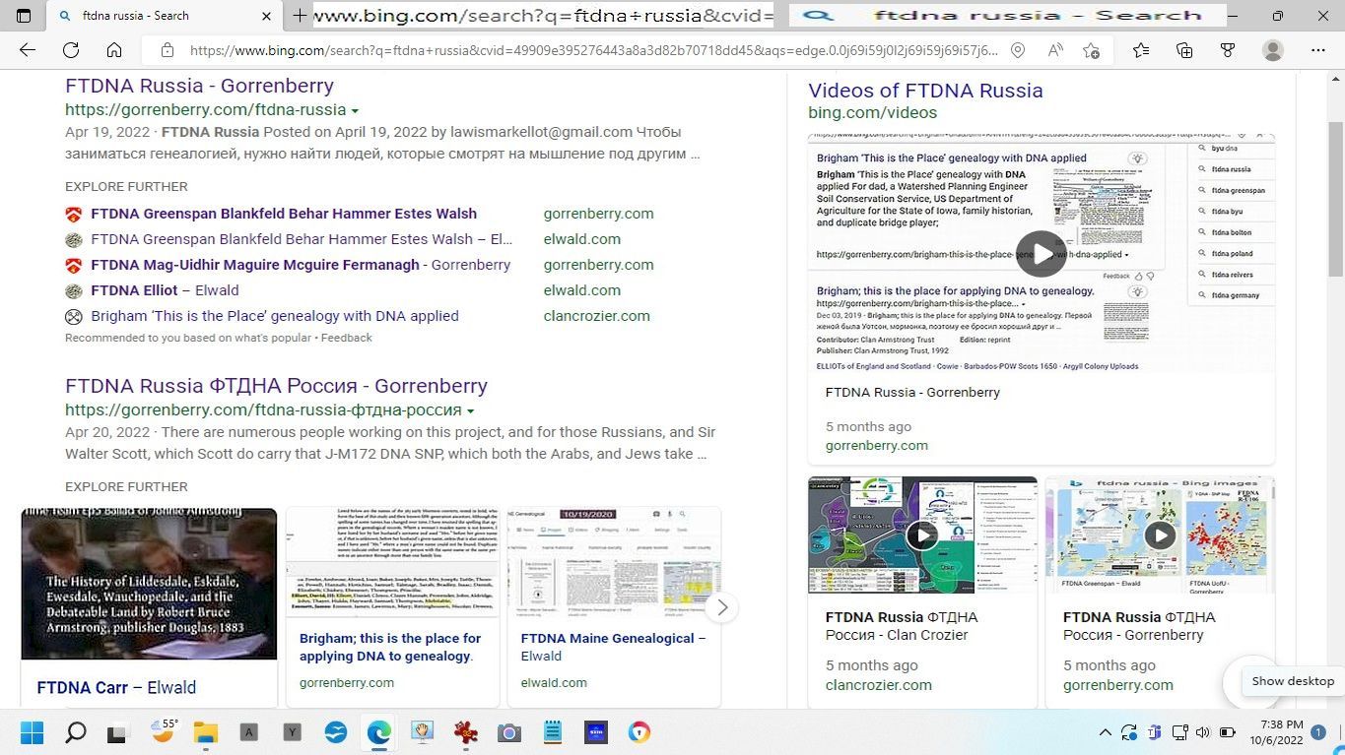Click the address bar URL field
The image size is (1345, 755).
point(593,50)
